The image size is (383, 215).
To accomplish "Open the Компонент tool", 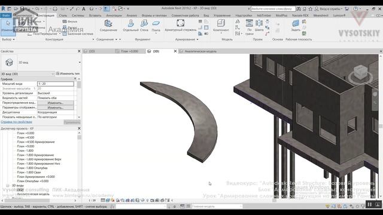I will pyautogui.click(x=221, y=26).
